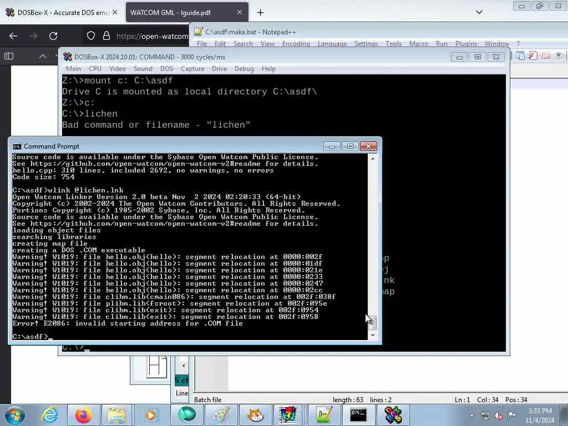Open Notepad++ File menu
Image resolution: width=568 pixels, height=426 pixels.
coord(202,44)
